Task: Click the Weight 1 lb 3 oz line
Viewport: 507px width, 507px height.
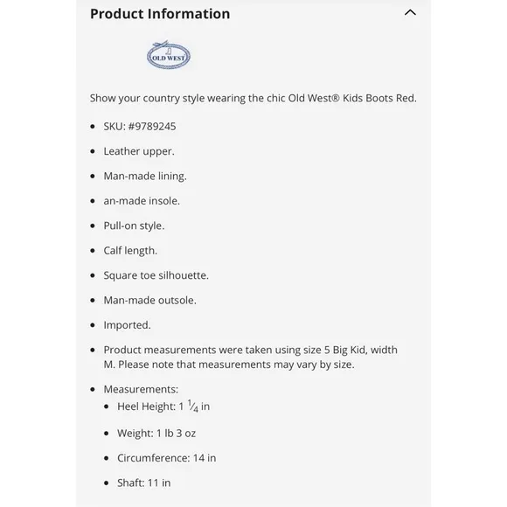Action: coord(156,434)
